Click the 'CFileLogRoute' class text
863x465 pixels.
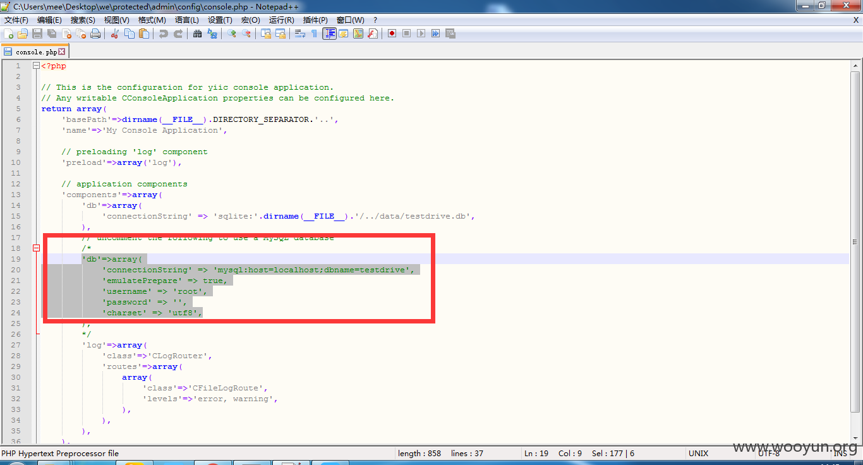[x=228, y=388]
